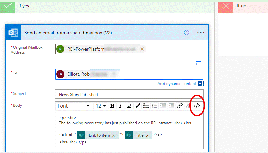Open the highlight color pen tool

pyautogui.click(x=138, y=106)
